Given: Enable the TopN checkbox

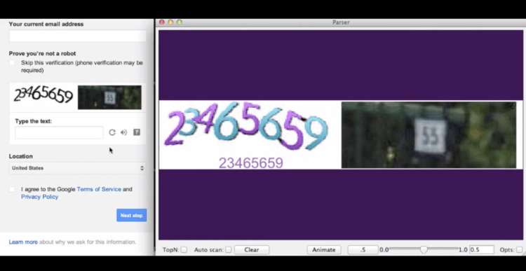Looking at the screenshot, I should 184,249.
